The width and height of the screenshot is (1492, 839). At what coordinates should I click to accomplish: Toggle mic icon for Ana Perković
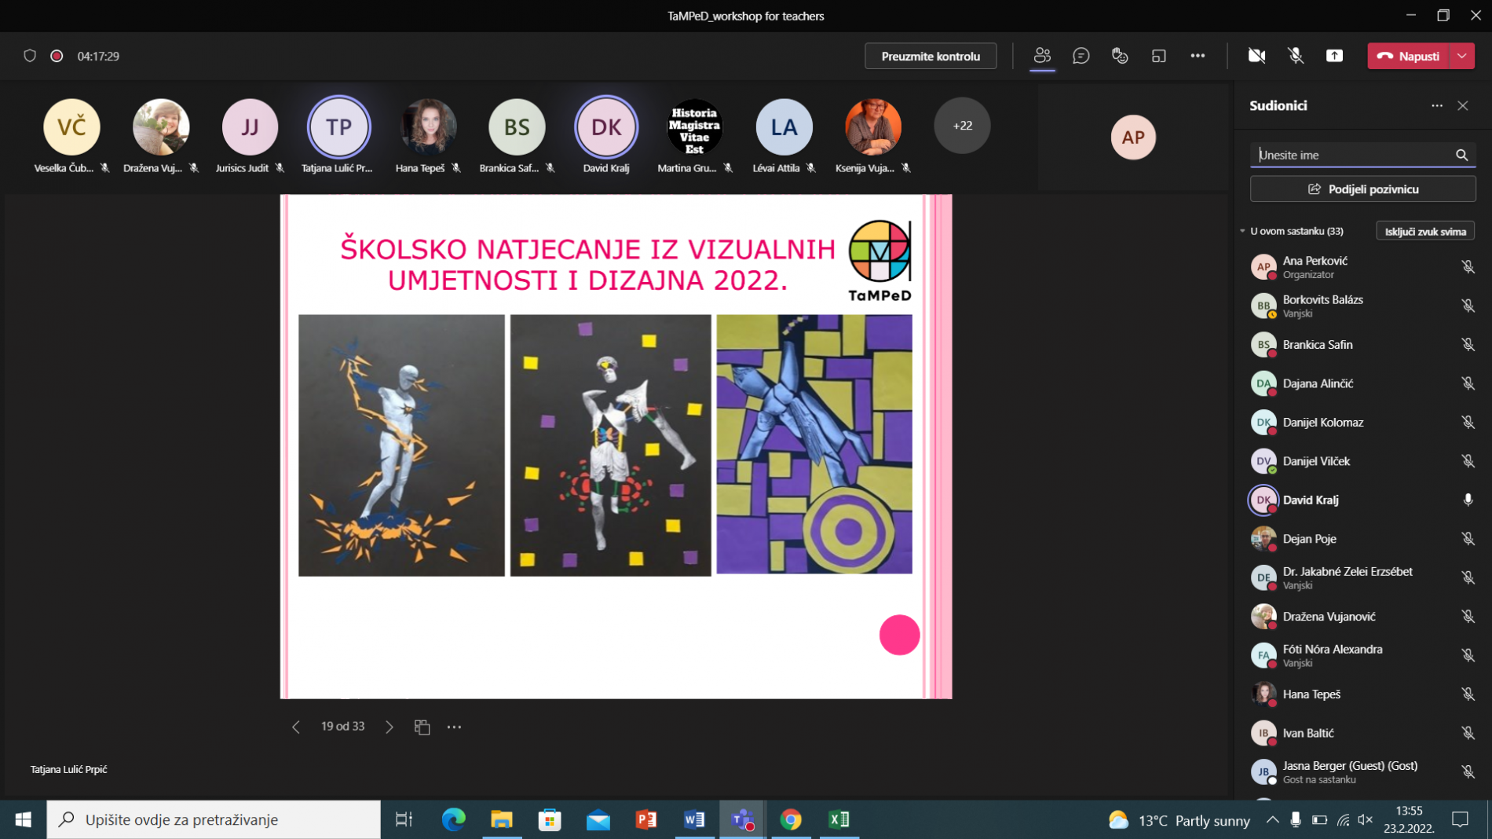coord(1468,267)
